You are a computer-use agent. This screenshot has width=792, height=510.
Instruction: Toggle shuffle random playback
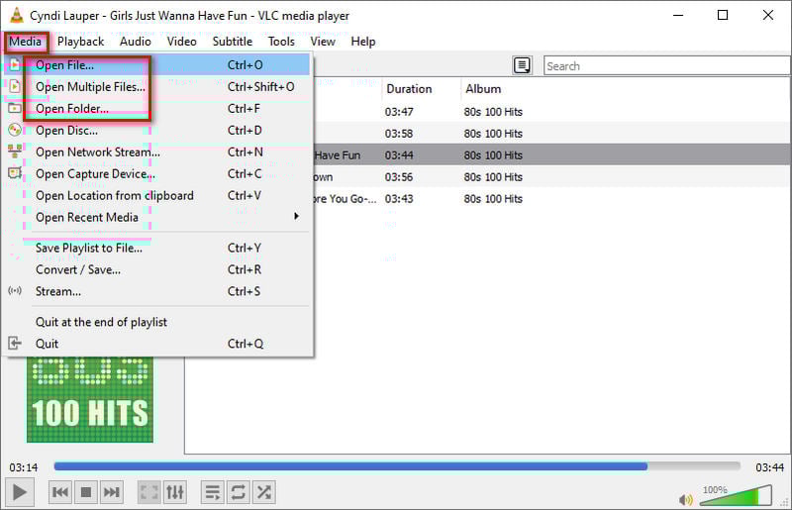click(x=263, y=492)
